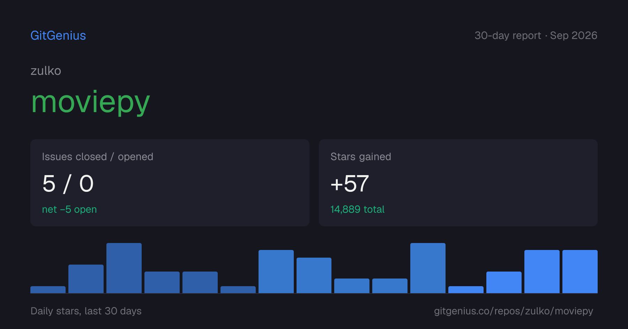The height and width of the screenshot is (329, 628).
Task: Select the seventh bar of the stars chart
Action: point(276,272)
